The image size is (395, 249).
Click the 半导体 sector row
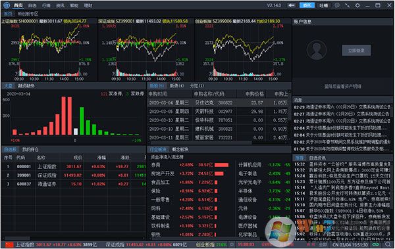pyautogui.click(x=264, y=191)
